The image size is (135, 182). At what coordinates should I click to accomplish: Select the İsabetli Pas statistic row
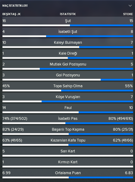pyautogui.click(x=68, y=120)
